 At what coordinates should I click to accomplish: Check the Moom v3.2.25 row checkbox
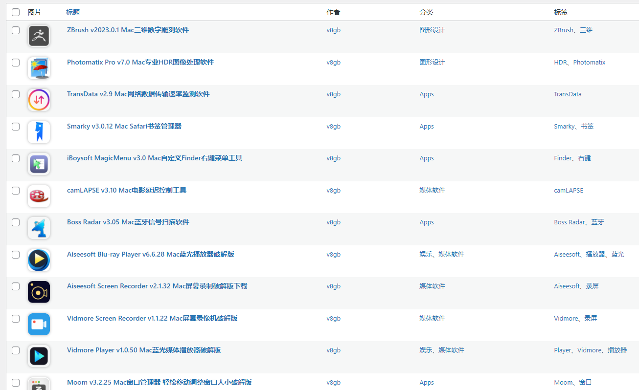tap(15, 383)
